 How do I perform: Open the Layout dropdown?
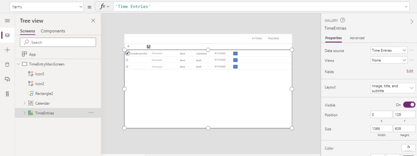[x=393, y=88]
